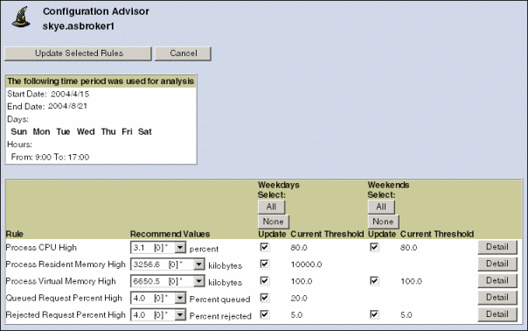528x331 pixels.
Task: Click the Wed day label
Action: pos(86,131)
